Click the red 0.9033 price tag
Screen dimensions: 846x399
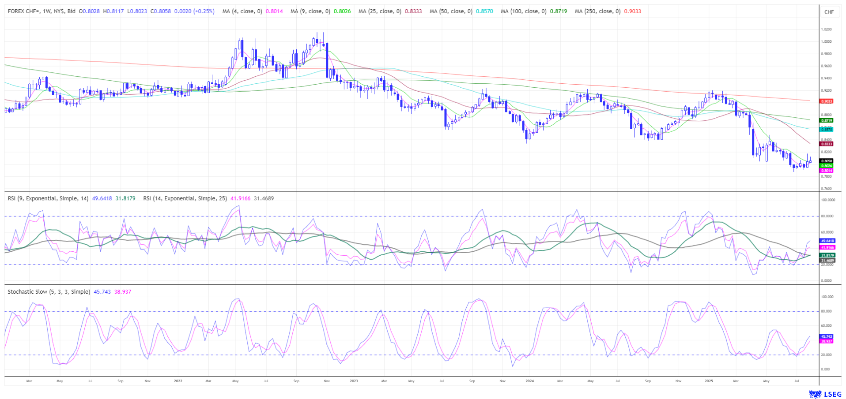click(826, 101)
